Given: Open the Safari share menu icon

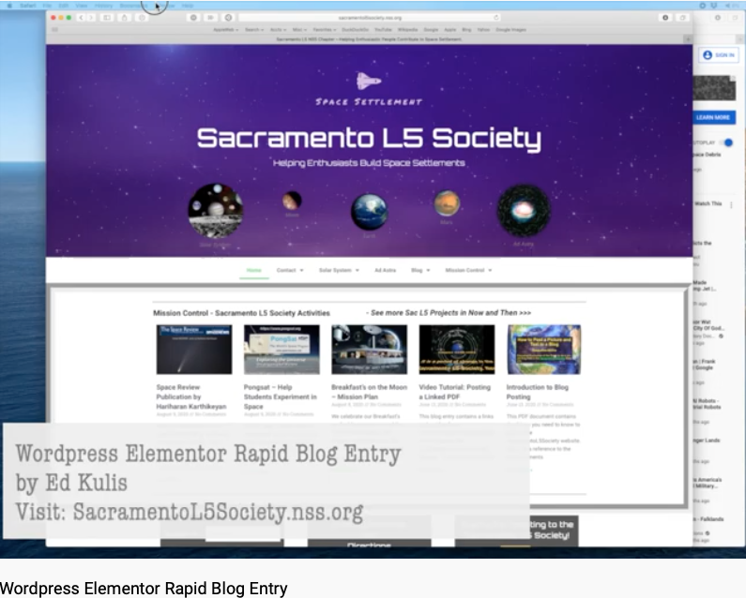Looking at the screenshot, I should pos(124,18).
